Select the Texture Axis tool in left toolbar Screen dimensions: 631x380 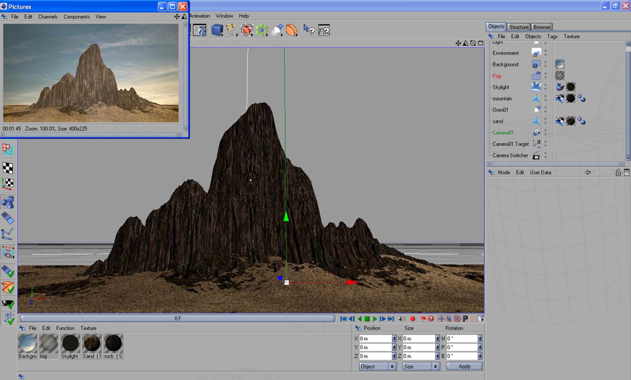point(8,183)
